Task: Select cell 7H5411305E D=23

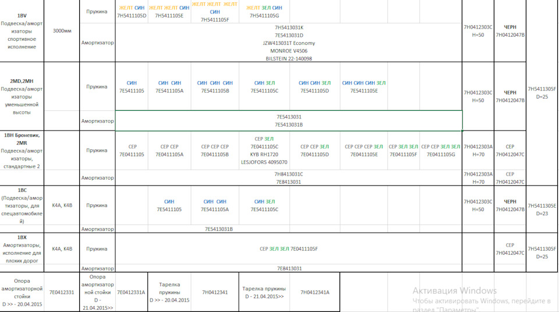Action: tap(542, 209)
